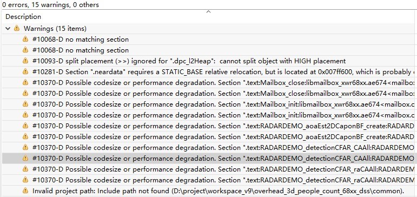
Task: Click the warning icon beside Warnings (15 items)
Action: click(x=17, y=28)
